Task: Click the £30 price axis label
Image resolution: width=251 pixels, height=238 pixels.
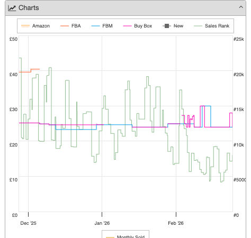Action: [x=13, y=109]
